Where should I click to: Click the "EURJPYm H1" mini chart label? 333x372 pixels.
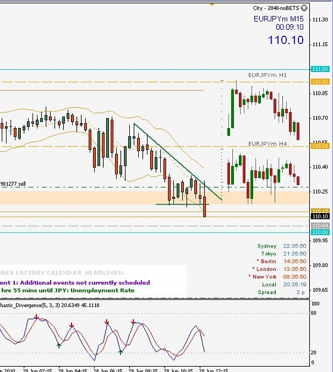267,75
